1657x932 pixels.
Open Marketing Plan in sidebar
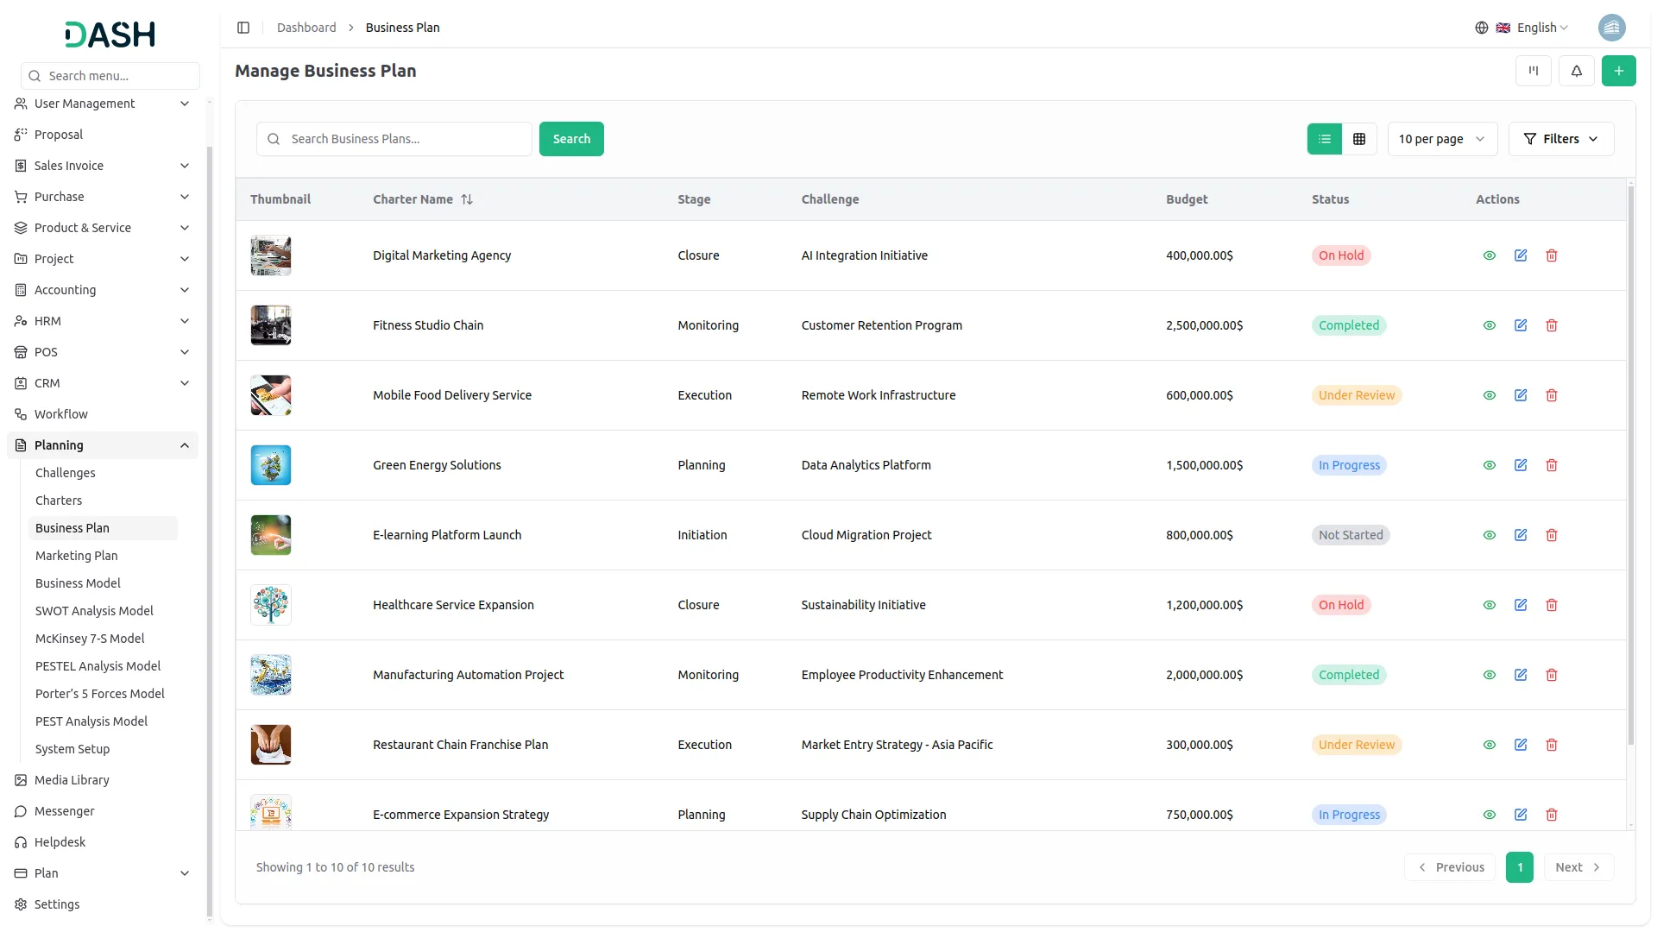(x=76, y=556)
